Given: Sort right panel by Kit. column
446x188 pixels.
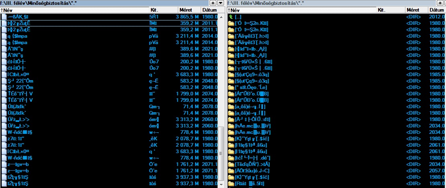Looking at the screenshot, I should tap(391, 10).
